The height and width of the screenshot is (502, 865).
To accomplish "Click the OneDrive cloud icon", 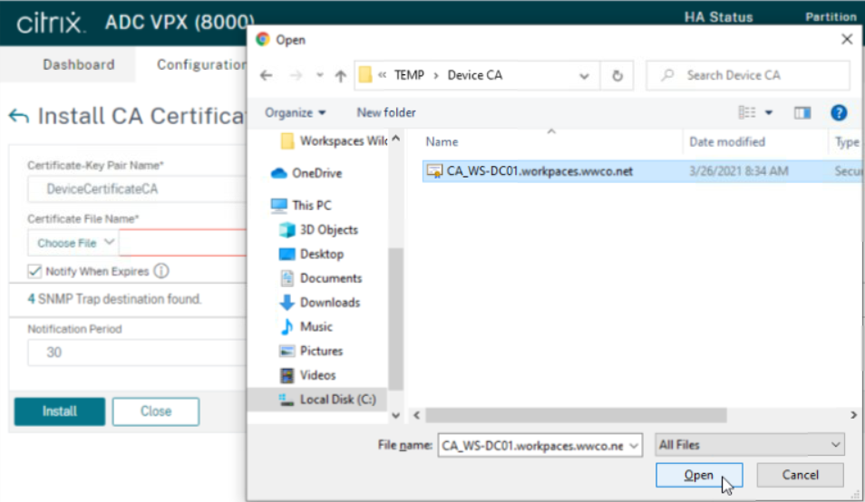I will (279, 174).
